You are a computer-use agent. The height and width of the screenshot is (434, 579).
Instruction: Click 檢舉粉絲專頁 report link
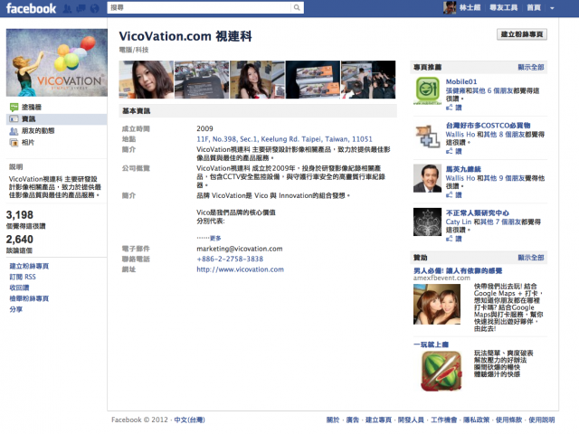pyautogui.click(x=29, y=298)
